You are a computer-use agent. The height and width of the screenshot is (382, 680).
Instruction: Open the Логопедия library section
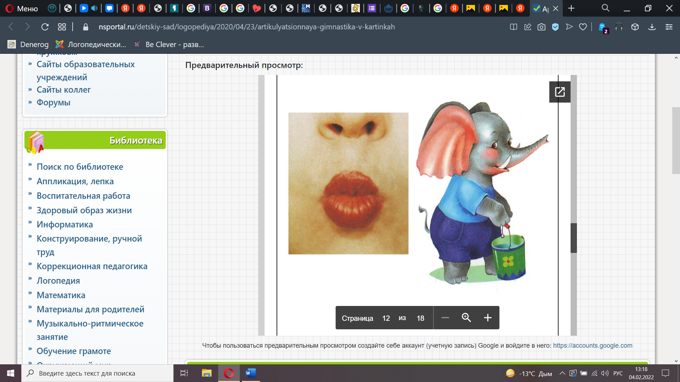pyautogui.click(x=58, y=280)
